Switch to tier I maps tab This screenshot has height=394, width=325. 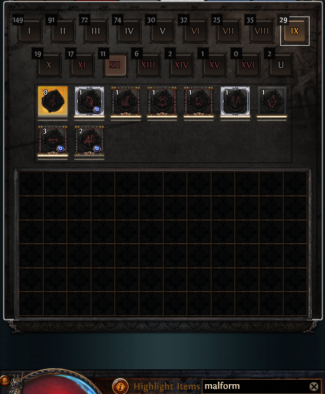point(29,31)
